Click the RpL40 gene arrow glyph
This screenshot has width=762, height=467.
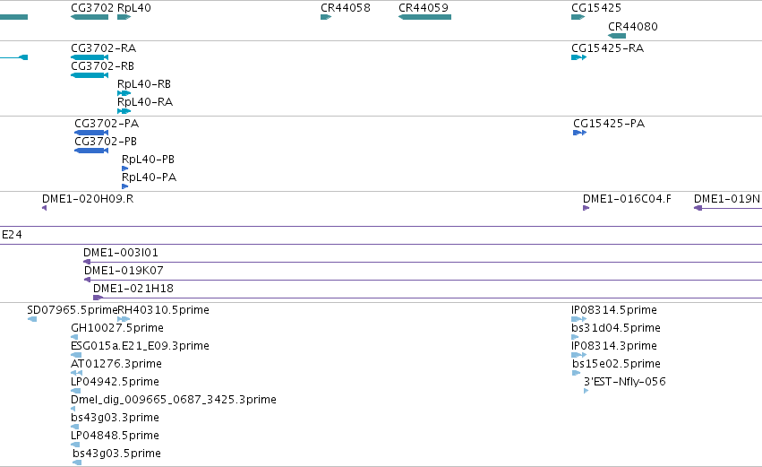pyautogui.click(x=124, y=17)
